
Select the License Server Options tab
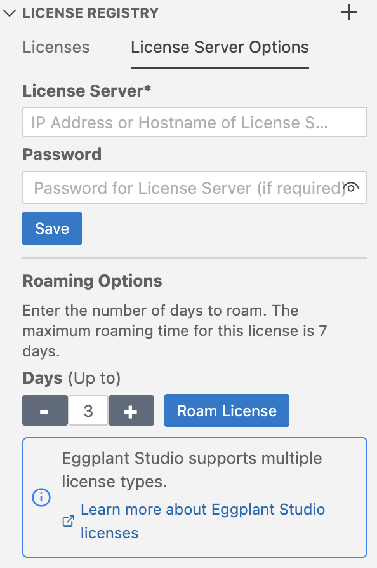click(219, 47)
